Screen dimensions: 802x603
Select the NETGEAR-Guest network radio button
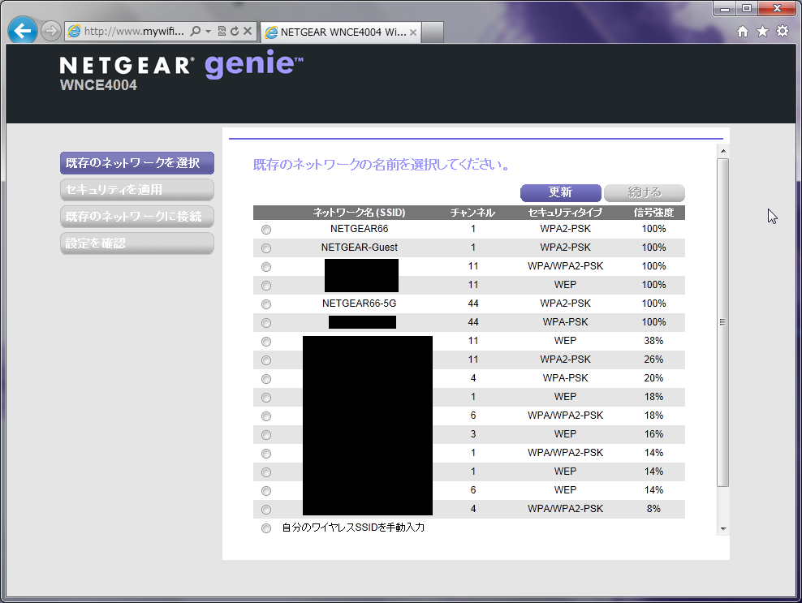pyautogui.click(x=266, y=248)
